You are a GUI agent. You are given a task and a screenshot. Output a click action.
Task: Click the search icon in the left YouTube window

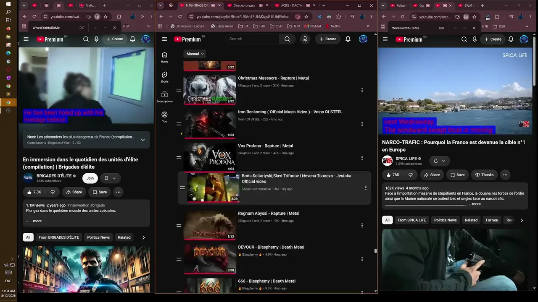pyautogui.click(x=86, y=39)
